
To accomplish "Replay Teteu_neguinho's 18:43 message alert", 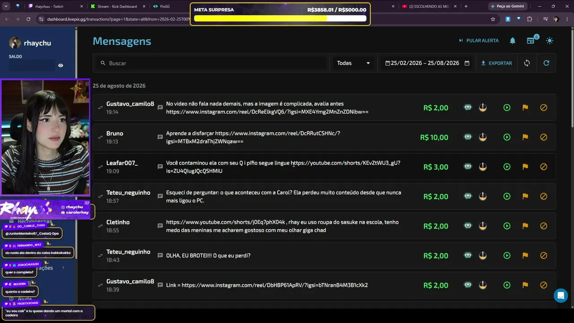I will 507,256.
